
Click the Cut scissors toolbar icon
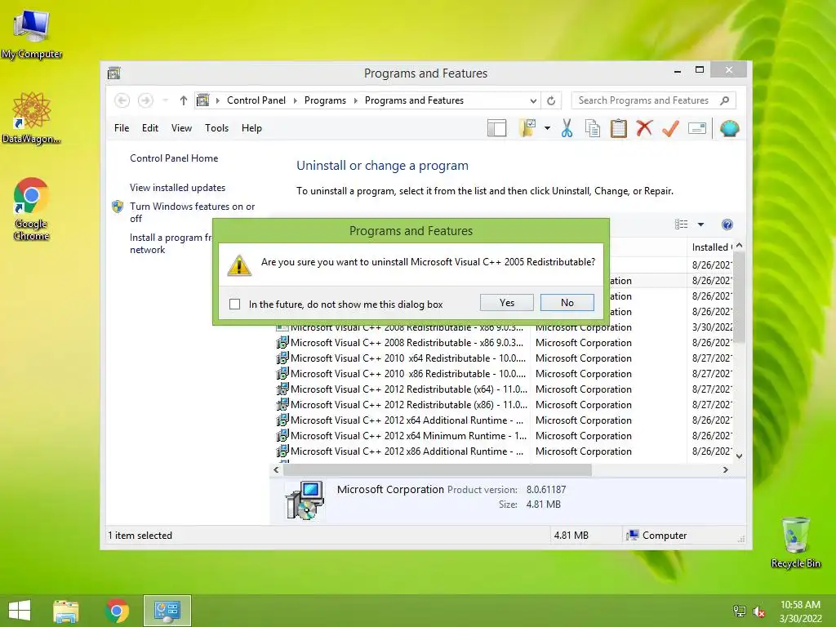(567, 128)
